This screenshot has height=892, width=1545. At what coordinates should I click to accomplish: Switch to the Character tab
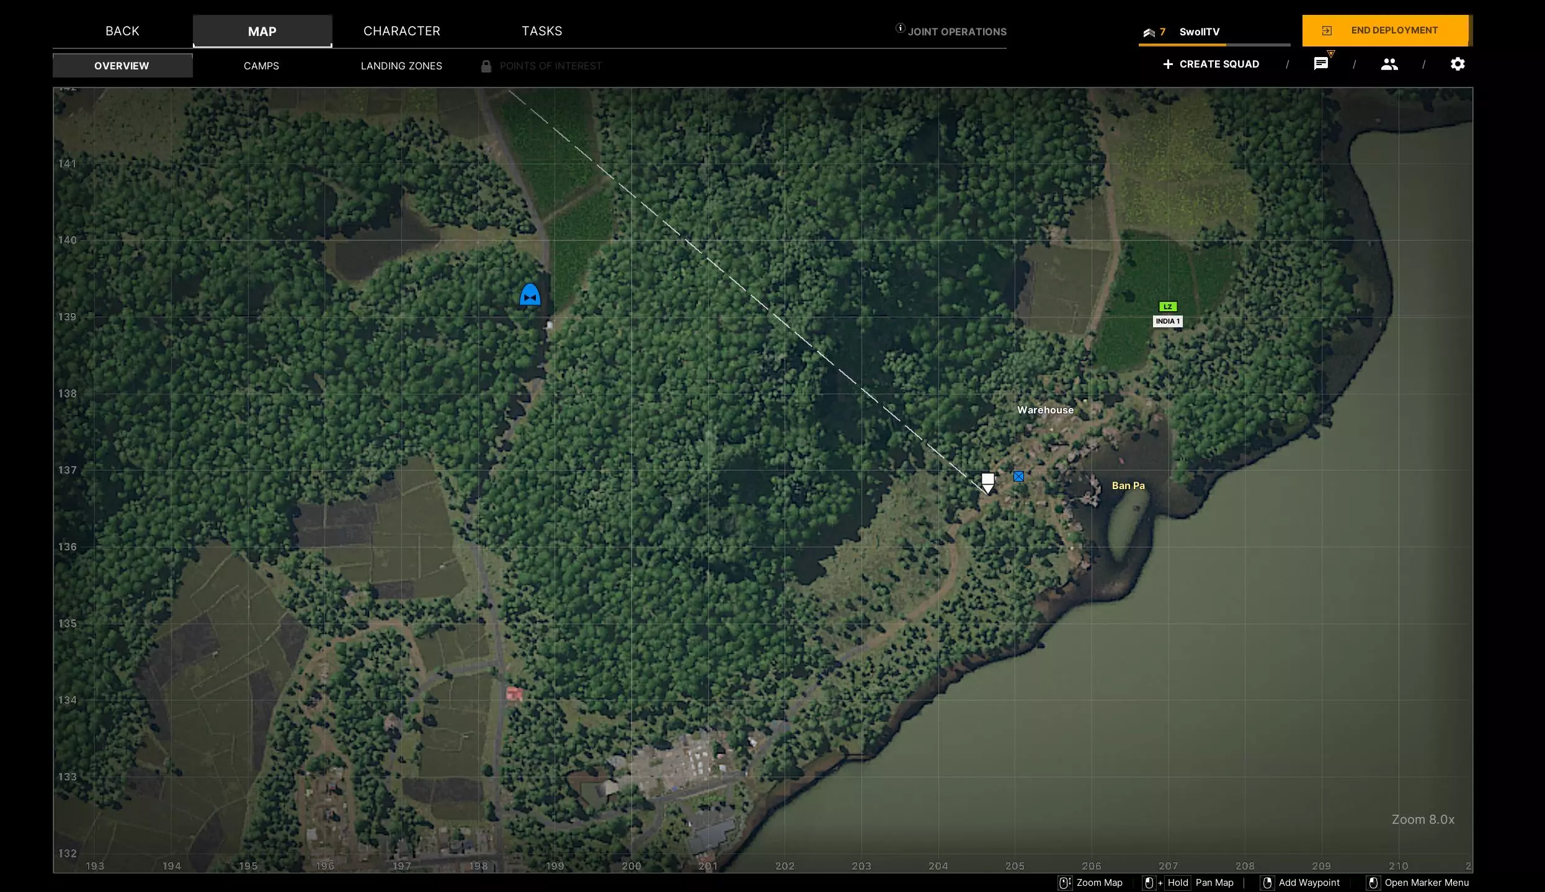point(402,31)
